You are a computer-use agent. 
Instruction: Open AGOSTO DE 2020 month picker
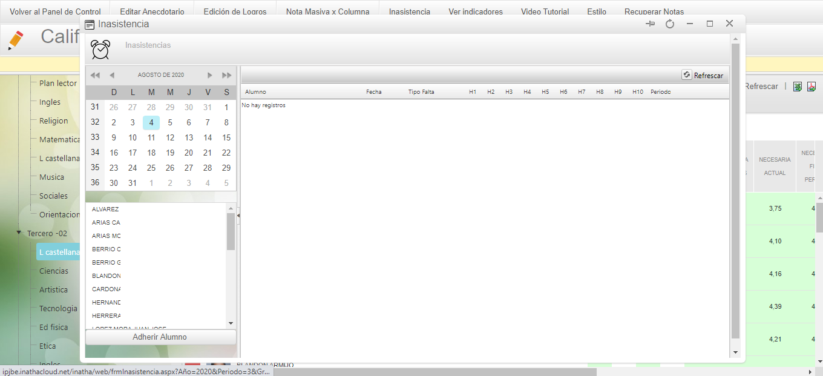(x=161, y=75)
